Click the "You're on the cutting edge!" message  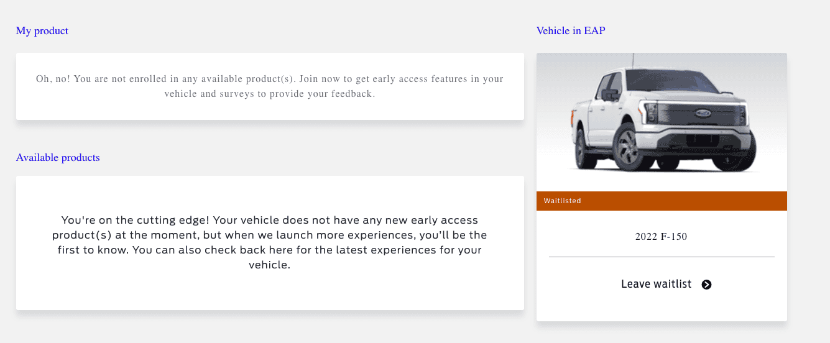270,242
